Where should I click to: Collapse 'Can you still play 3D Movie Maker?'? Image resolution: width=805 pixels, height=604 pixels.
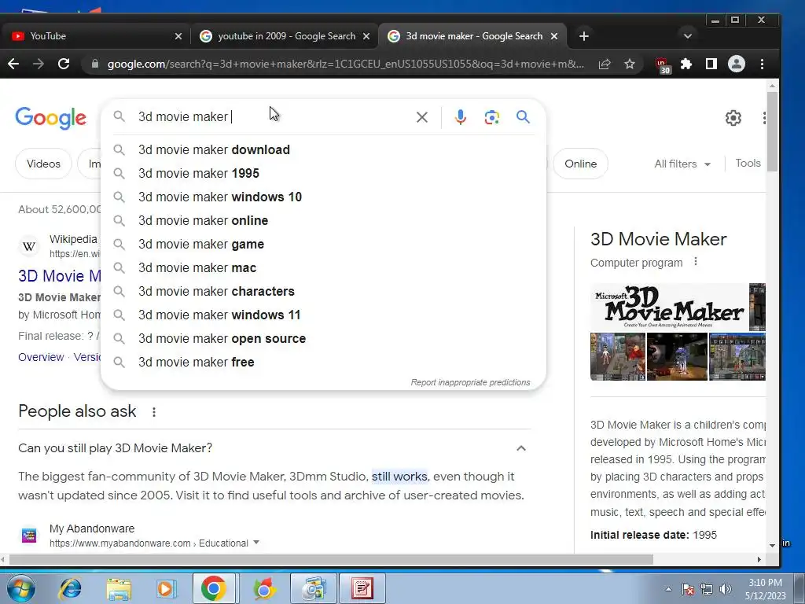pyautogui.click(x=520, y=448)
